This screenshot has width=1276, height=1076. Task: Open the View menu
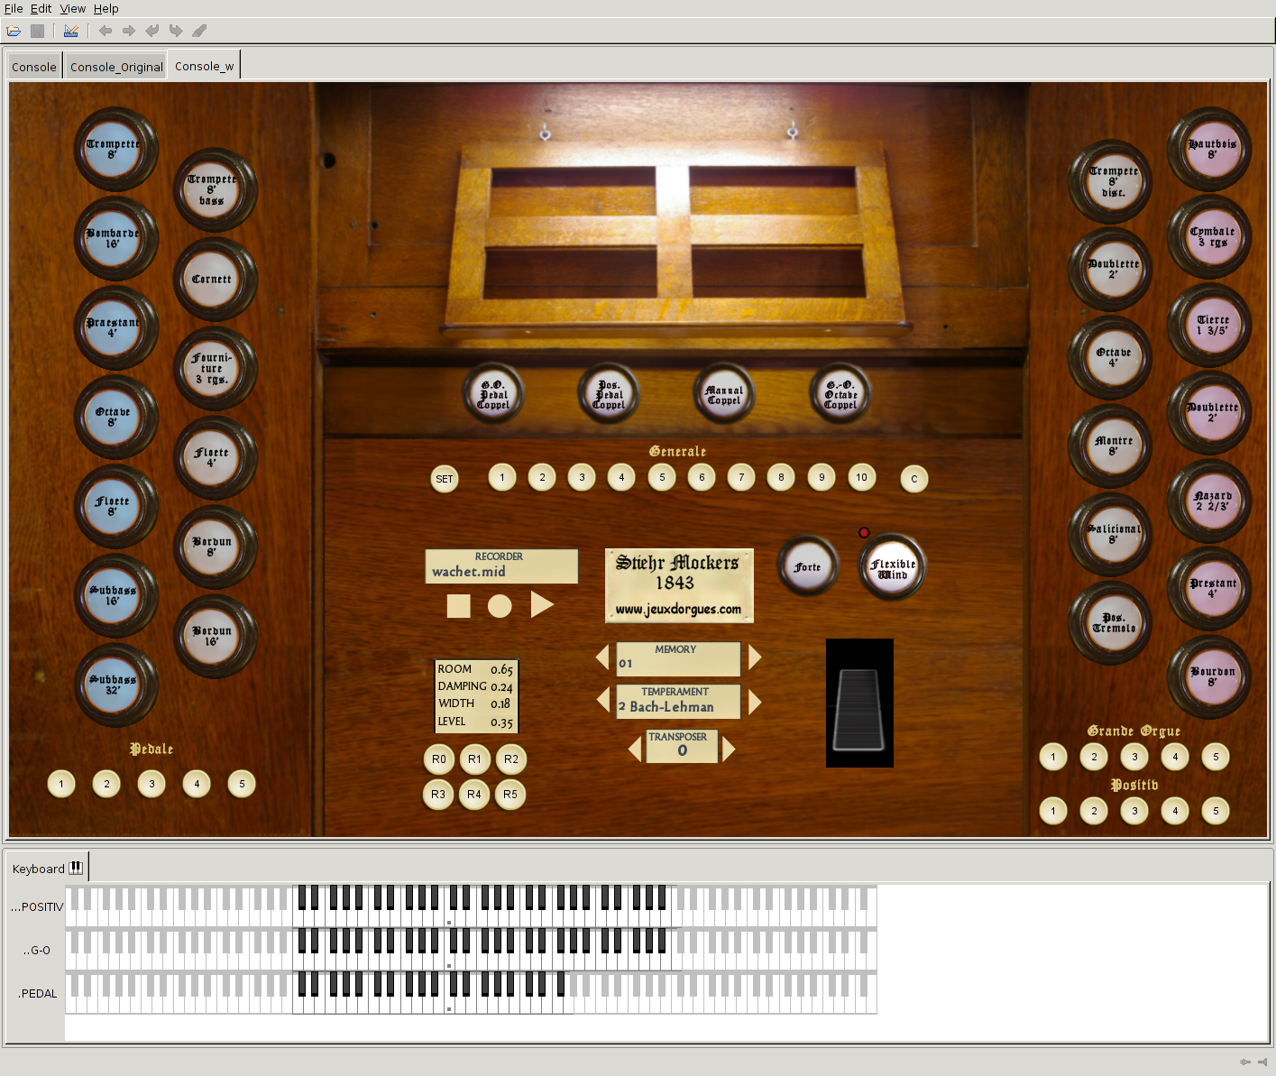[x=73, y=8]
